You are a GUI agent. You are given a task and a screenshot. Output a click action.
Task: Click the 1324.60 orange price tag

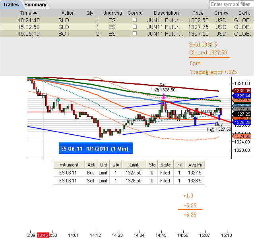[242, 136]
